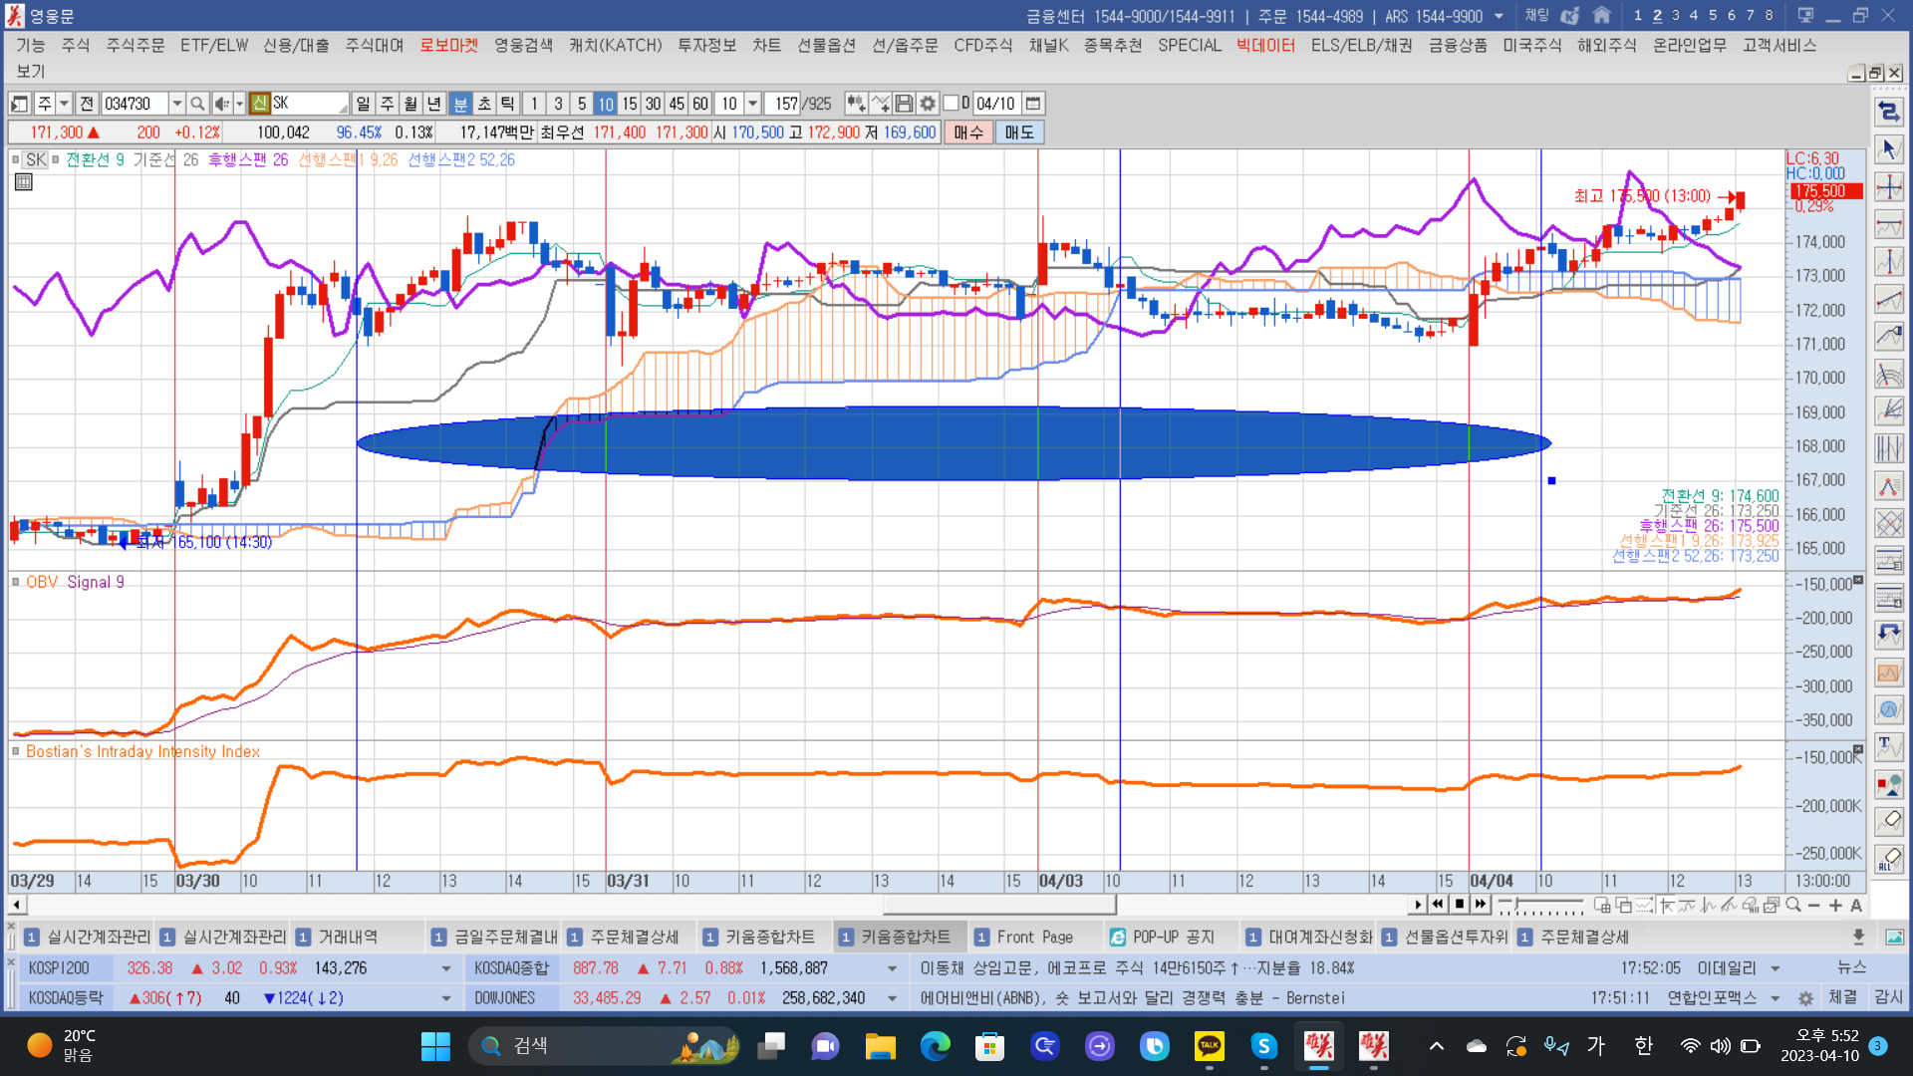Viewport: 1913px width, 1076px height.
Task: Click the red 매수 buy button
Action: pyautogui.click(x=968, y=133)
